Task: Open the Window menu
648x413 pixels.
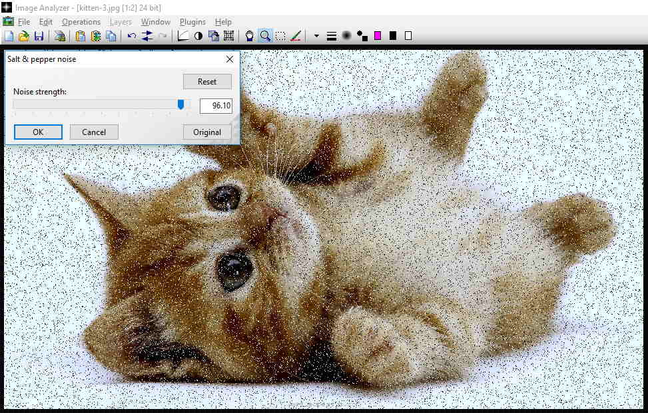Action: (155, 22)
